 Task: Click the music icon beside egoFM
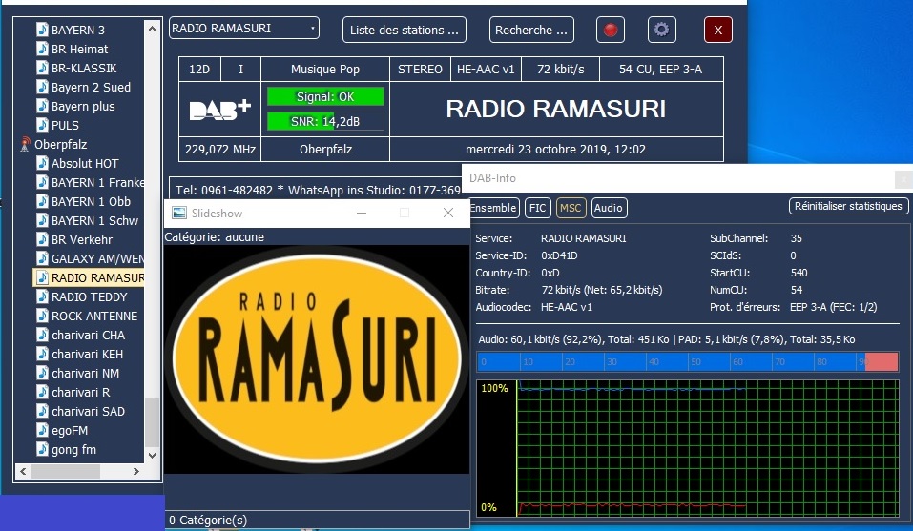(x=42, y=430)
